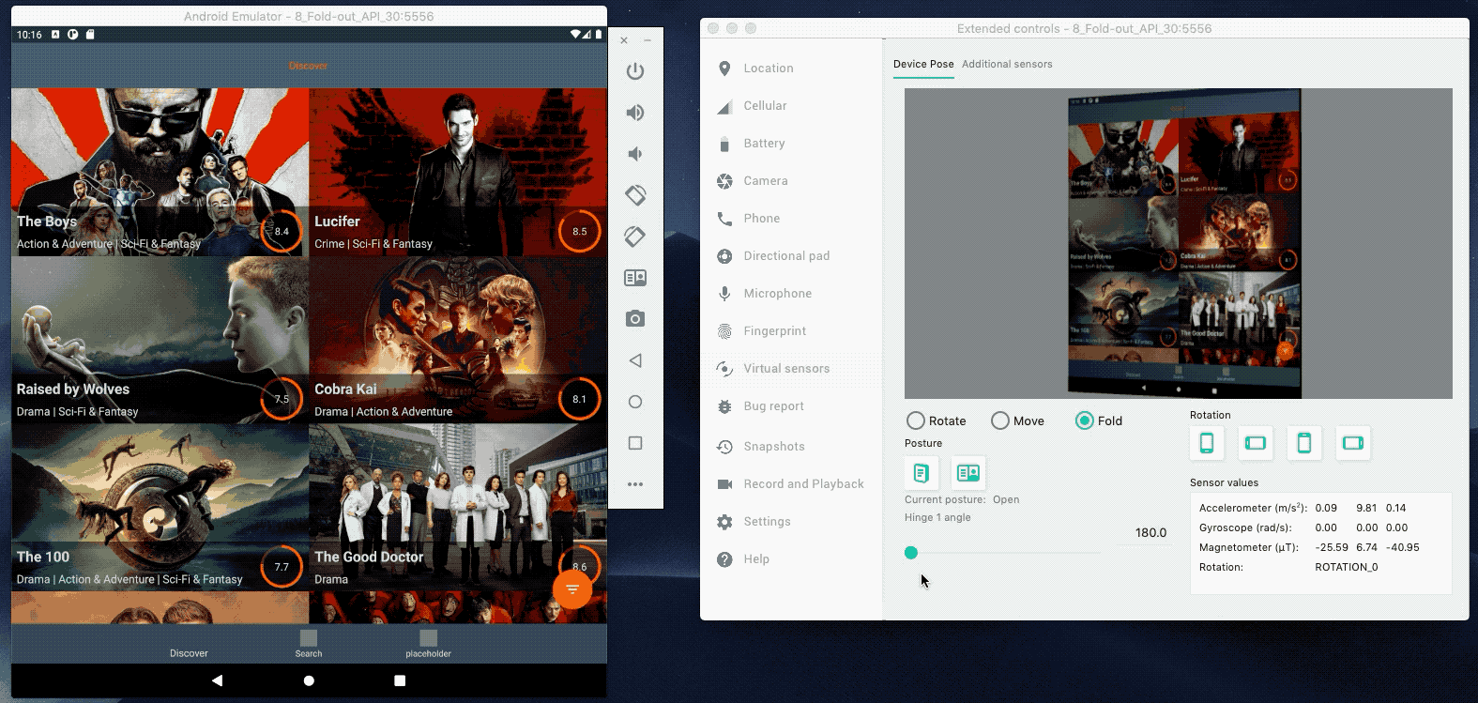Select the landscape rotation icon
The width and height of the screenshot is (1478, 703).
click(x=1255, y=443)
